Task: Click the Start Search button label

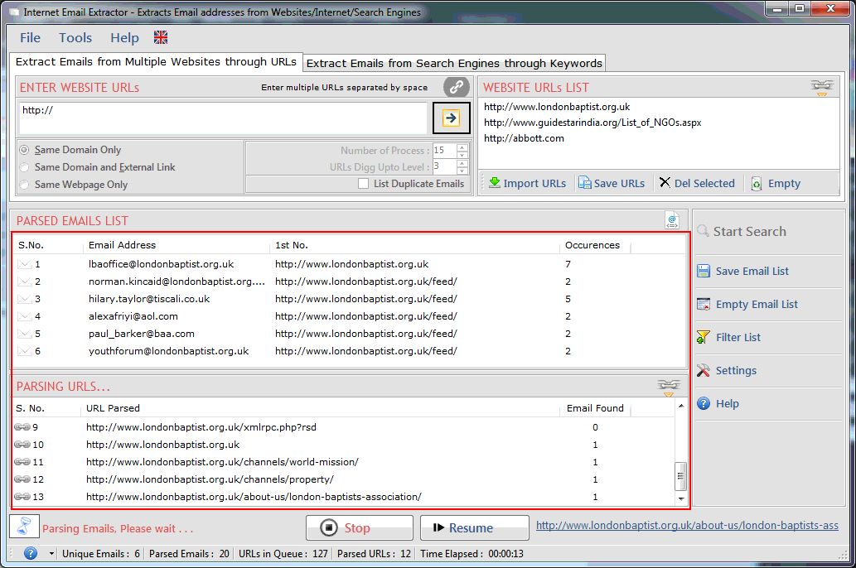Action: click(x=750, y=231)
